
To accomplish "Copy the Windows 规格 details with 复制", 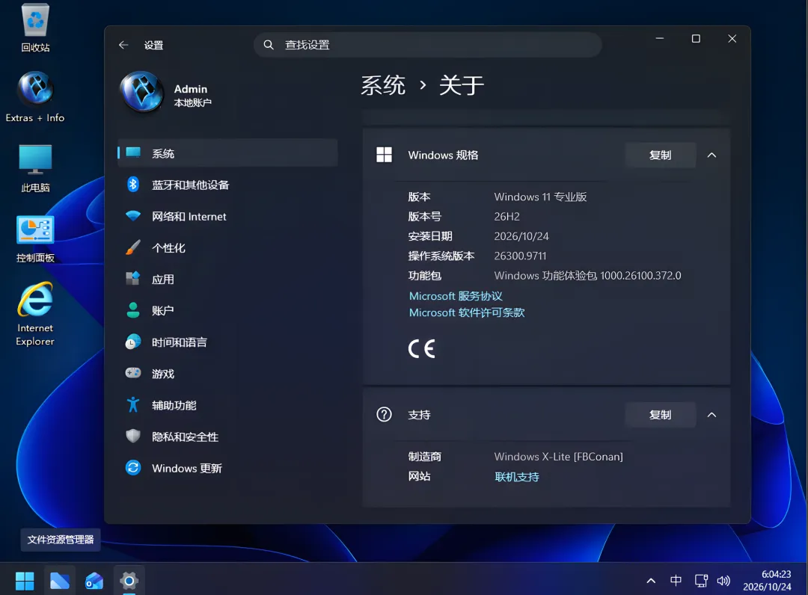I will pos(660,155).
